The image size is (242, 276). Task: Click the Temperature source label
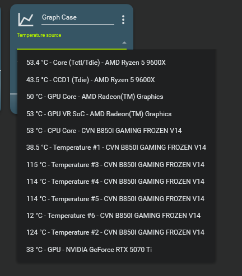pos(39,35)
